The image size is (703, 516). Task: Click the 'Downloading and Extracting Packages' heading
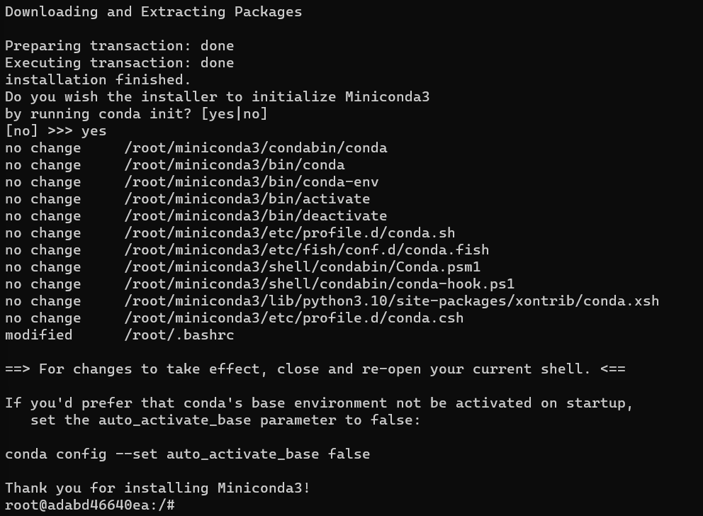click(x=153, y=12)
